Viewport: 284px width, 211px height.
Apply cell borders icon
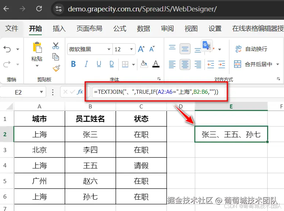click(125, 64)
